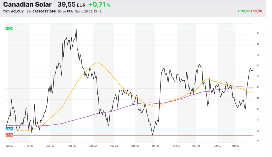Click the daily high value H 39,65
This screenshot has height=157, width=272.
pos(244,11)
